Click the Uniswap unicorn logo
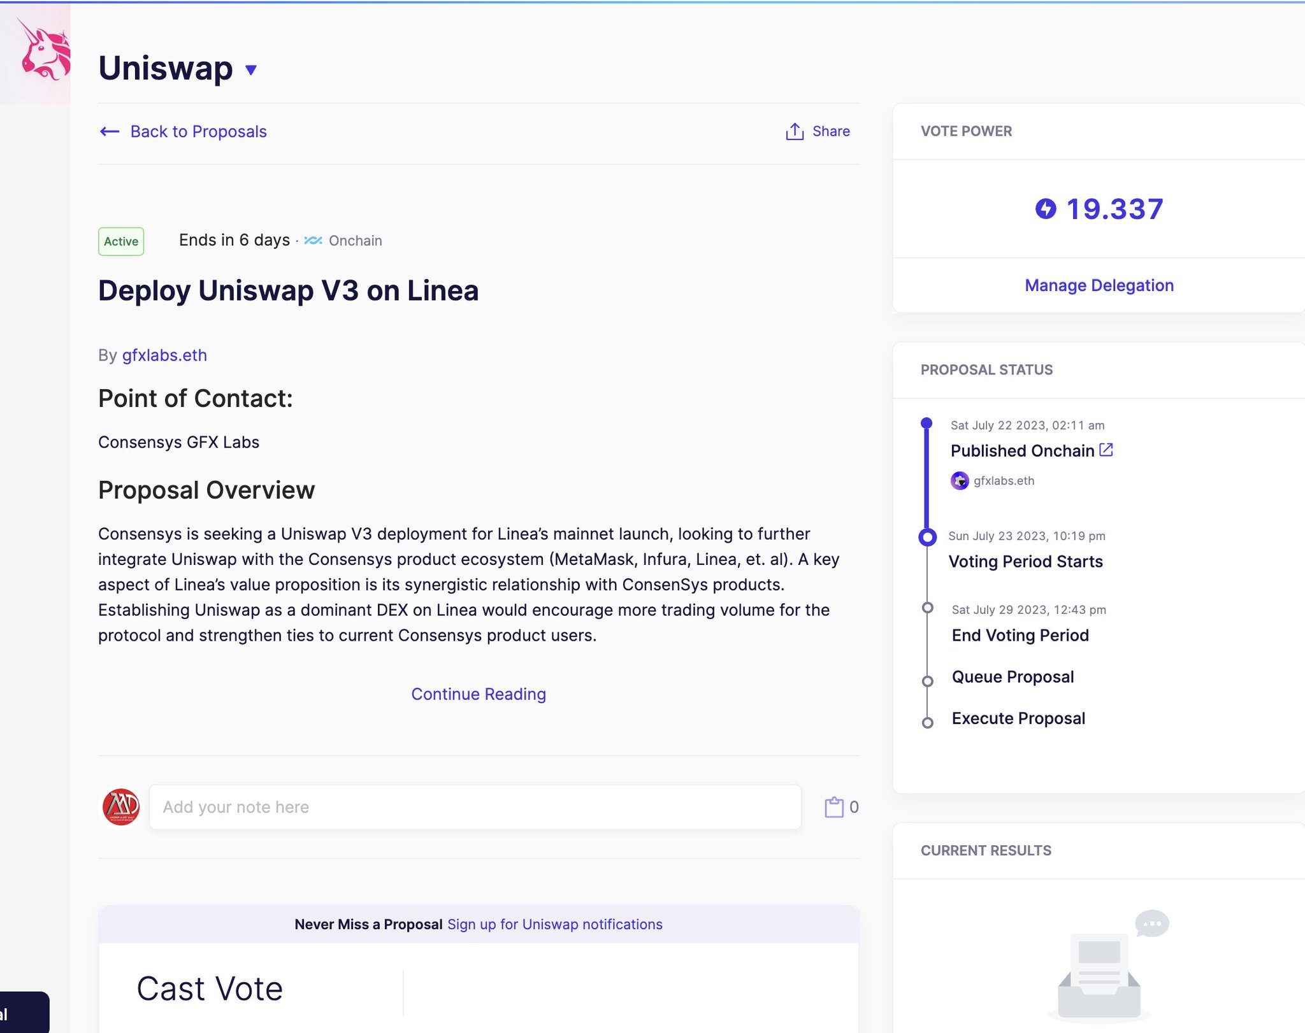The image size is (1305, 1033). point(45,51)
